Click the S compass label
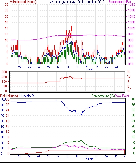 coord(128,81)
